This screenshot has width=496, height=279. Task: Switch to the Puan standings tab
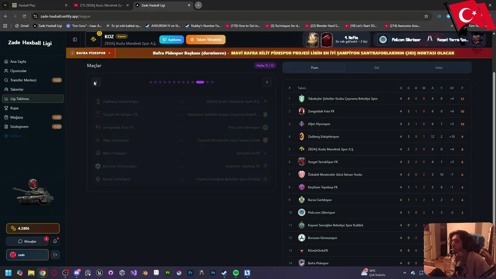(314, 67)
